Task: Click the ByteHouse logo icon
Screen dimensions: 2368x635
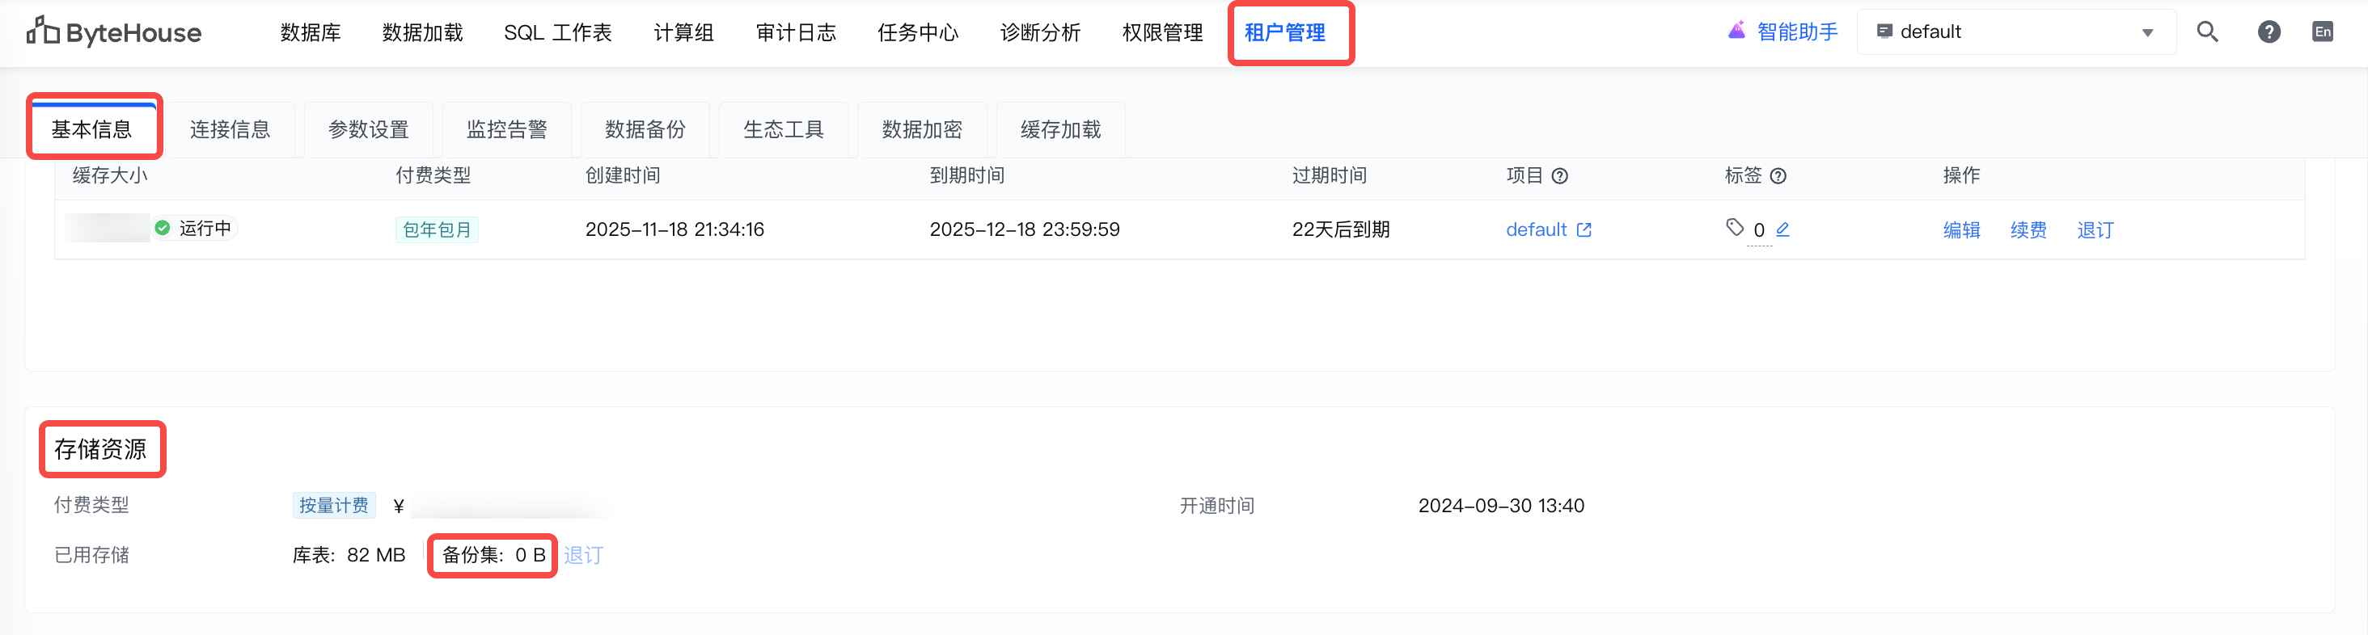Action: click(x=42, y=32)
